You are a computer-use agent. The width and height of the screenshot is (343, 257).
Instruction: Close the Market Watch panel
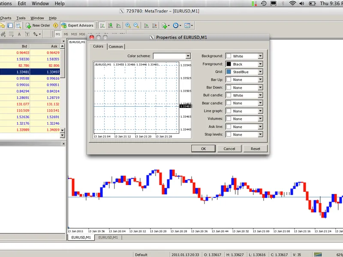(63, 41)
